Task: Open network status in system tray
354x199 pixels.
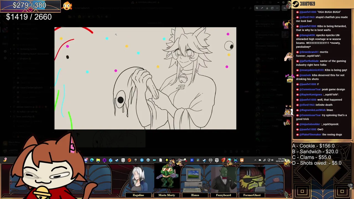Action: coord(269,160)
